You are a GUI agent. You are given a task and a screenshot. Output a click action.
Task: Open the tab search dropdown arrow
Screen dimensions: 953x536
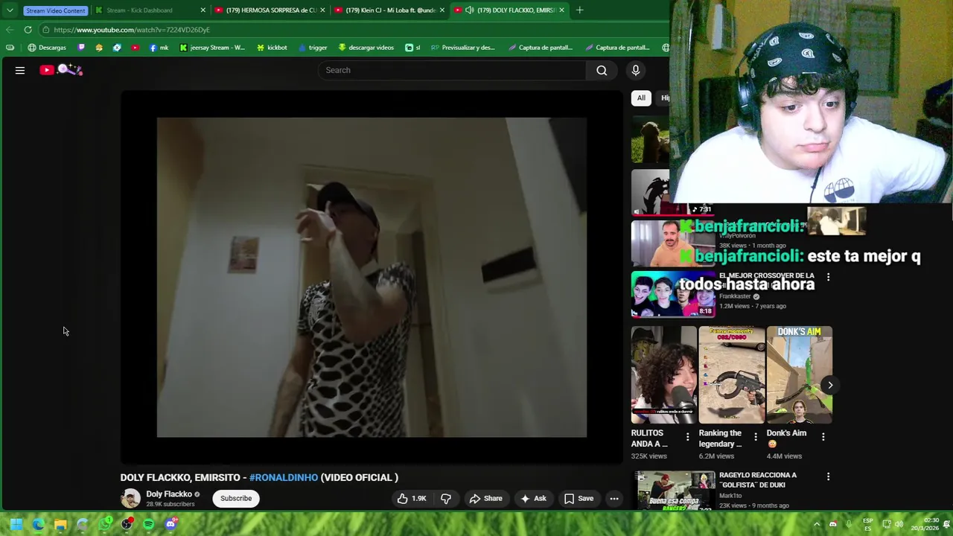(x=10, y=10)
